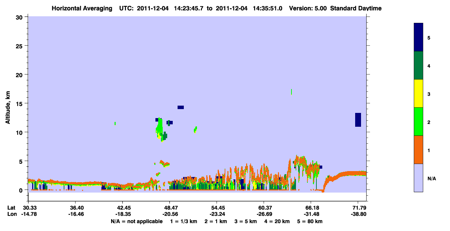Viewport: 450px width, 231px height.
Task: Click the legend text '4 = 20 km'
Action: (277, 221)
